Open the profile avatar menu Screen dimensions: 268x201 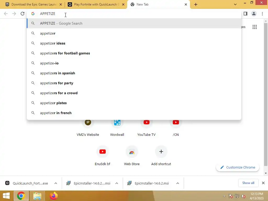pyautogui.click(x=254, y=14)
